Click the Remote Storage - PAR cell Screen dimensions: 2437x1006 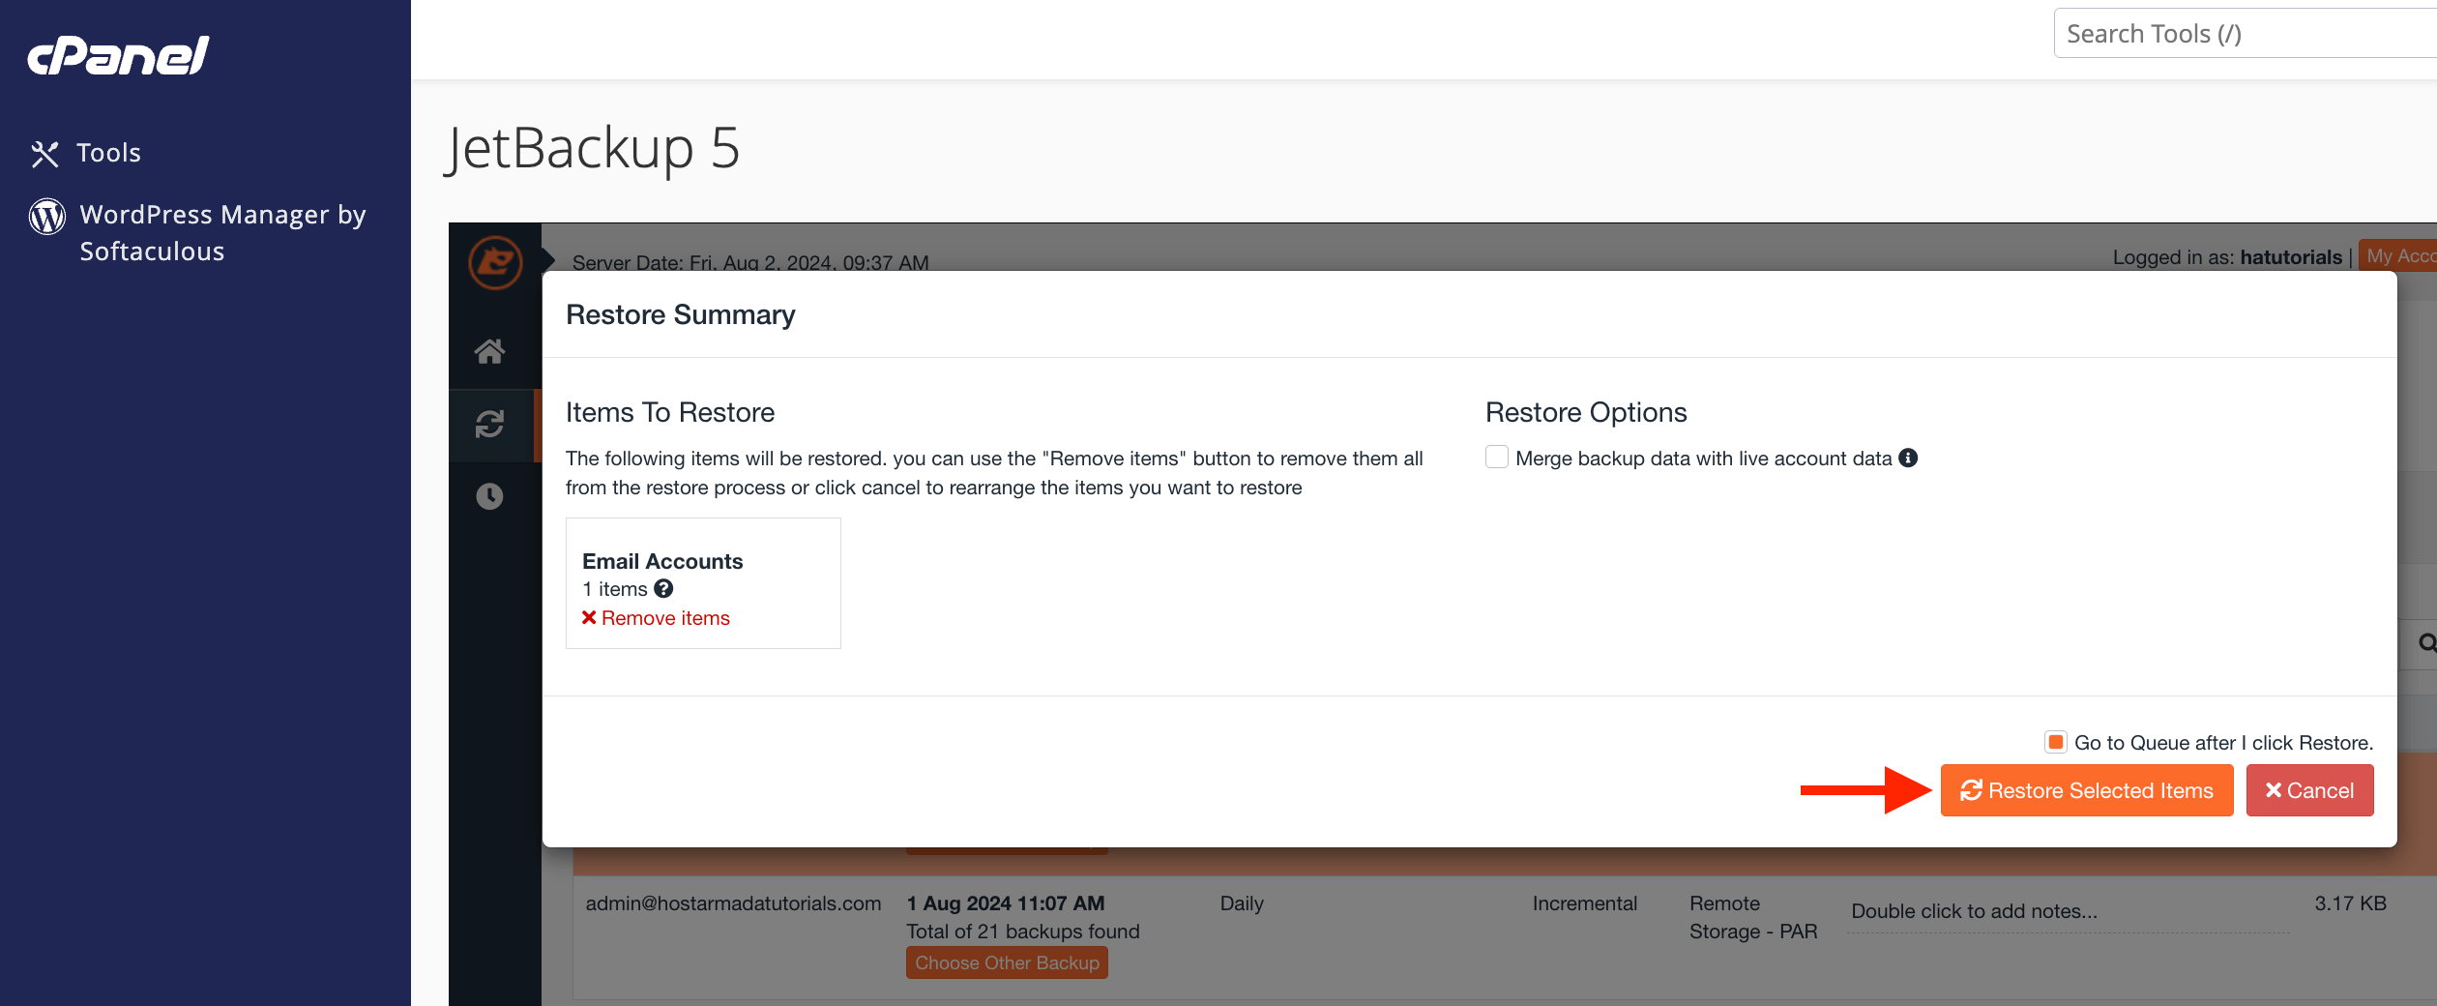[1753, 917]
